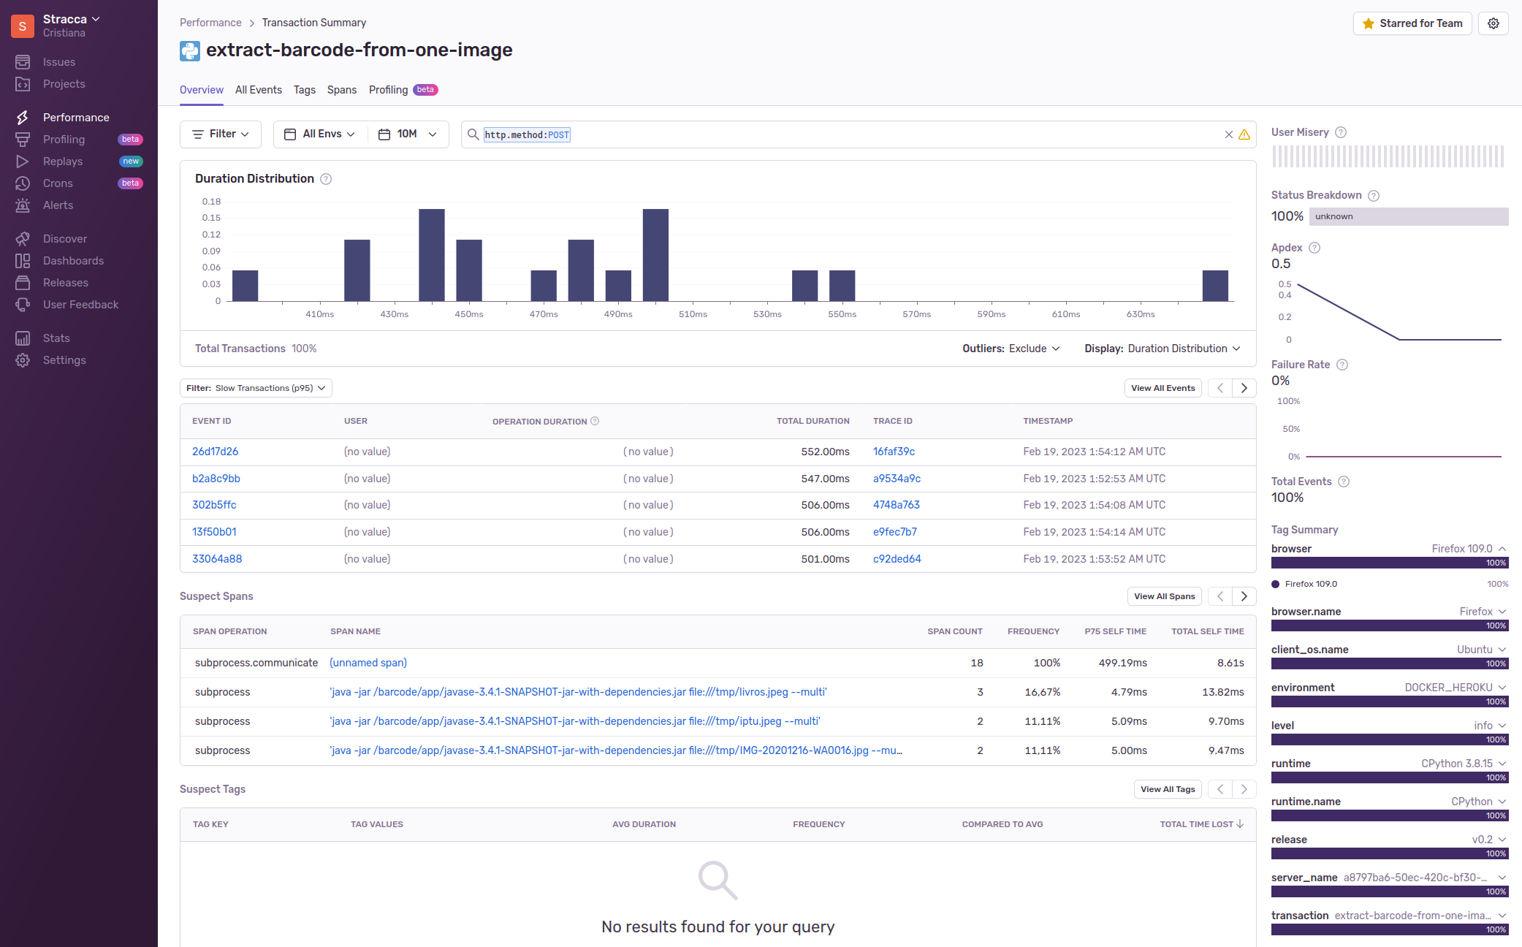Click the Firefox 109.0 browser tag bar
The height and width of the screenshot is (947, 1522).
pos(1388,563)
